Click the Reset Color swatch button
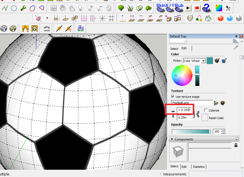The height and width of the screenshot is (177, 244). (x=205, y=117)
